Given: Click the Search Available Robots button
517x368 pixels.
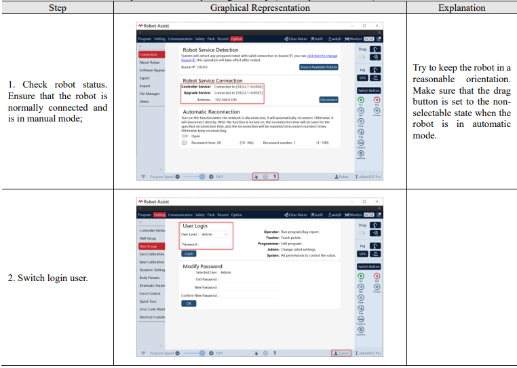Looking at the screenshot, I should click(318, 67).
